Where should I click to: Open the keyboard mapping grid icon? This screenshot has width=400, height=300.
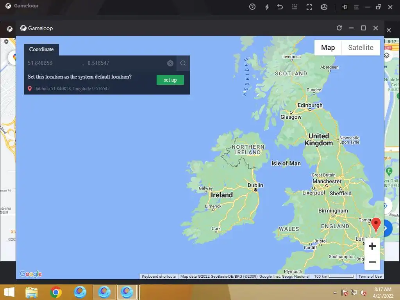click(295, 7)
